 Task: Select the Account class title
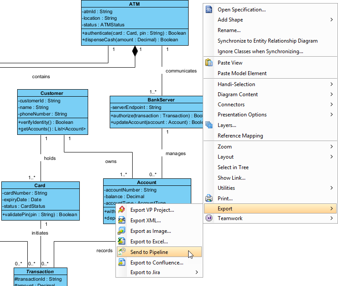click(x=147, y=182)
